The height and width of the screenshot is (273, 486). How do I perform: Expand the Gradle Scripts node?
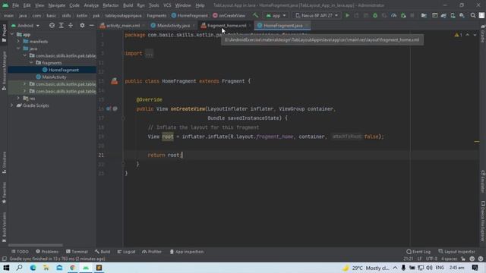12,105
